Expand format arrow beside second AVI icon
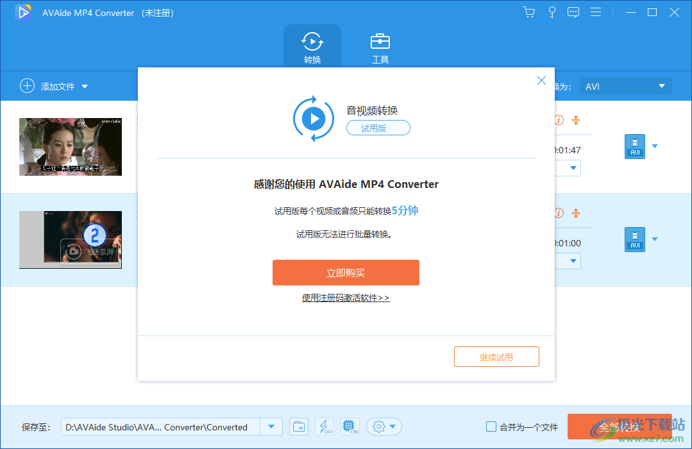The image size is (692, 449). (x=655, y=239)
